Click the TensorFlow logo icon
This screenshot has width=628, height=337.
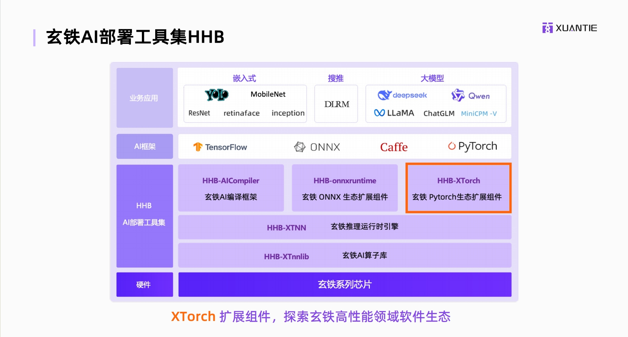point(198,147)
